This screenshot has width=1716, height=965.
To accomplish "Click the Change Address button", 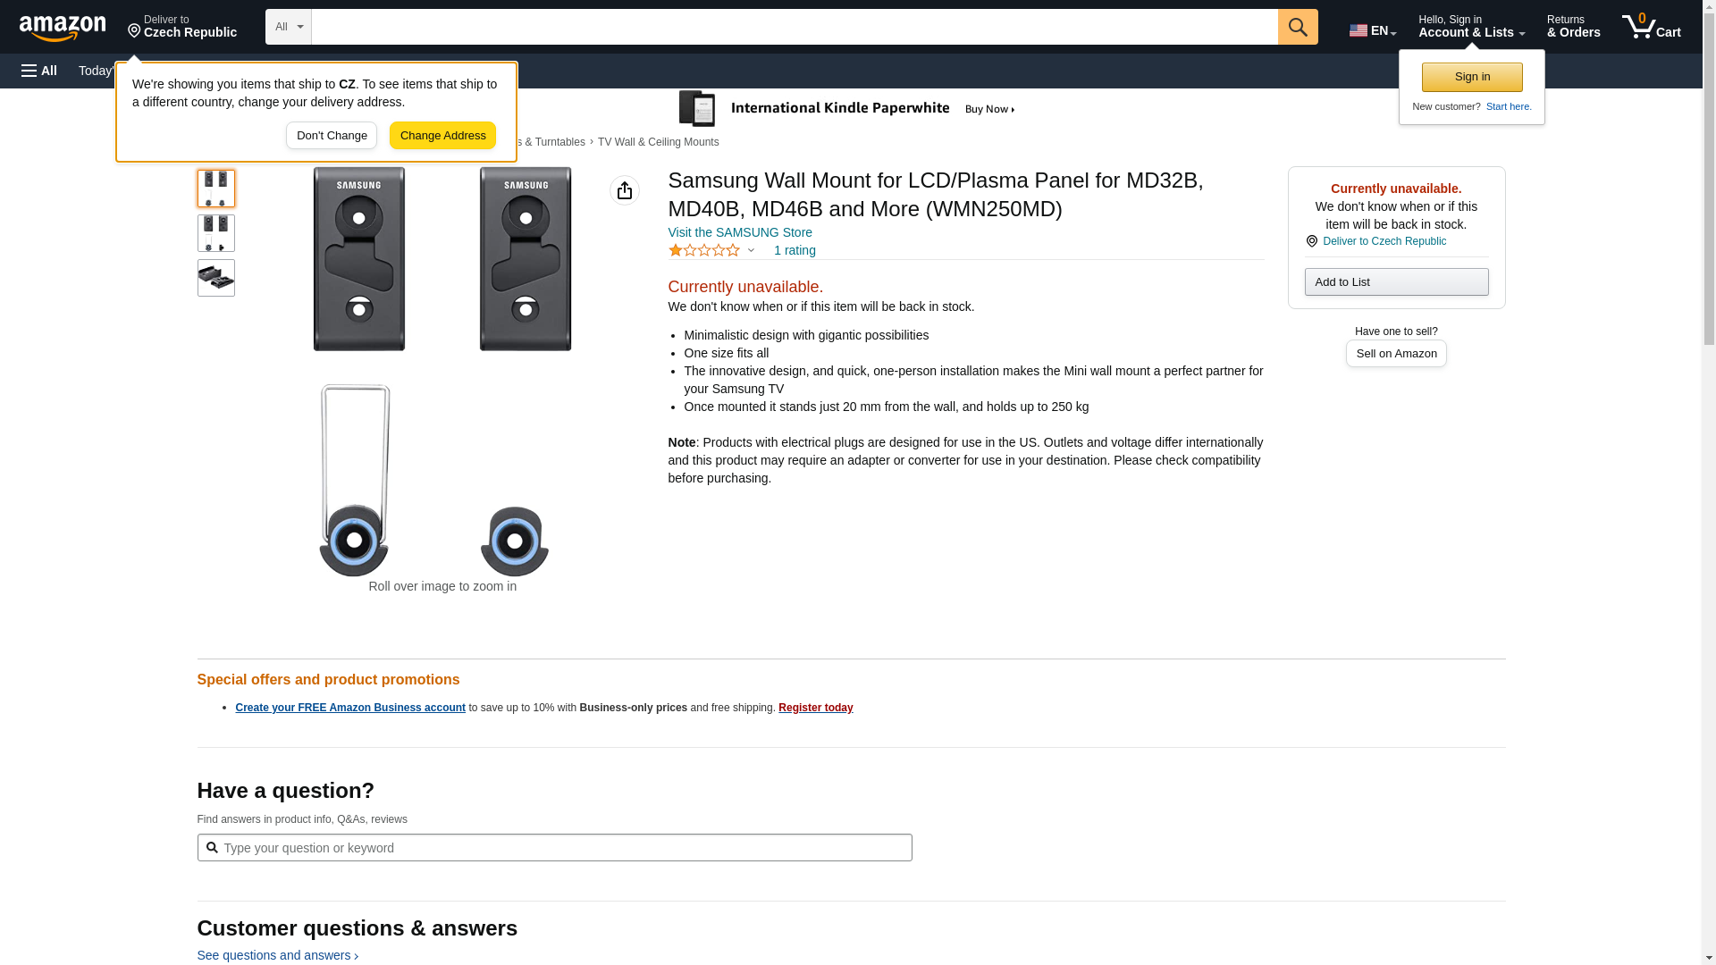I will (x=442, y=136).
